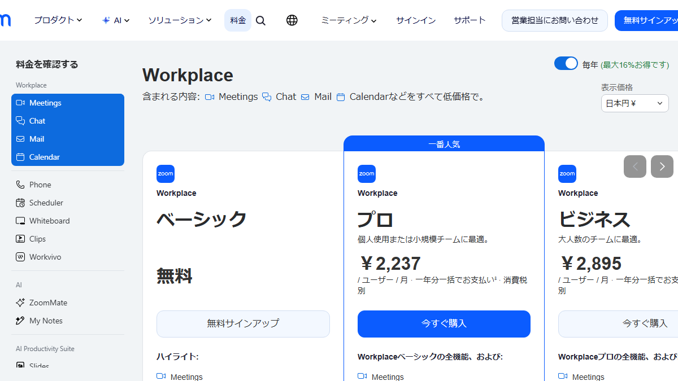Click 最大16%お得です savings text
Screen dimensions: 678x381
(635, 65)
